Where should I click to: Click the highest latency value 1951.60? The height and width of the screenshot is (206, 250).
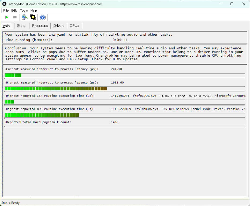[117, 83]
